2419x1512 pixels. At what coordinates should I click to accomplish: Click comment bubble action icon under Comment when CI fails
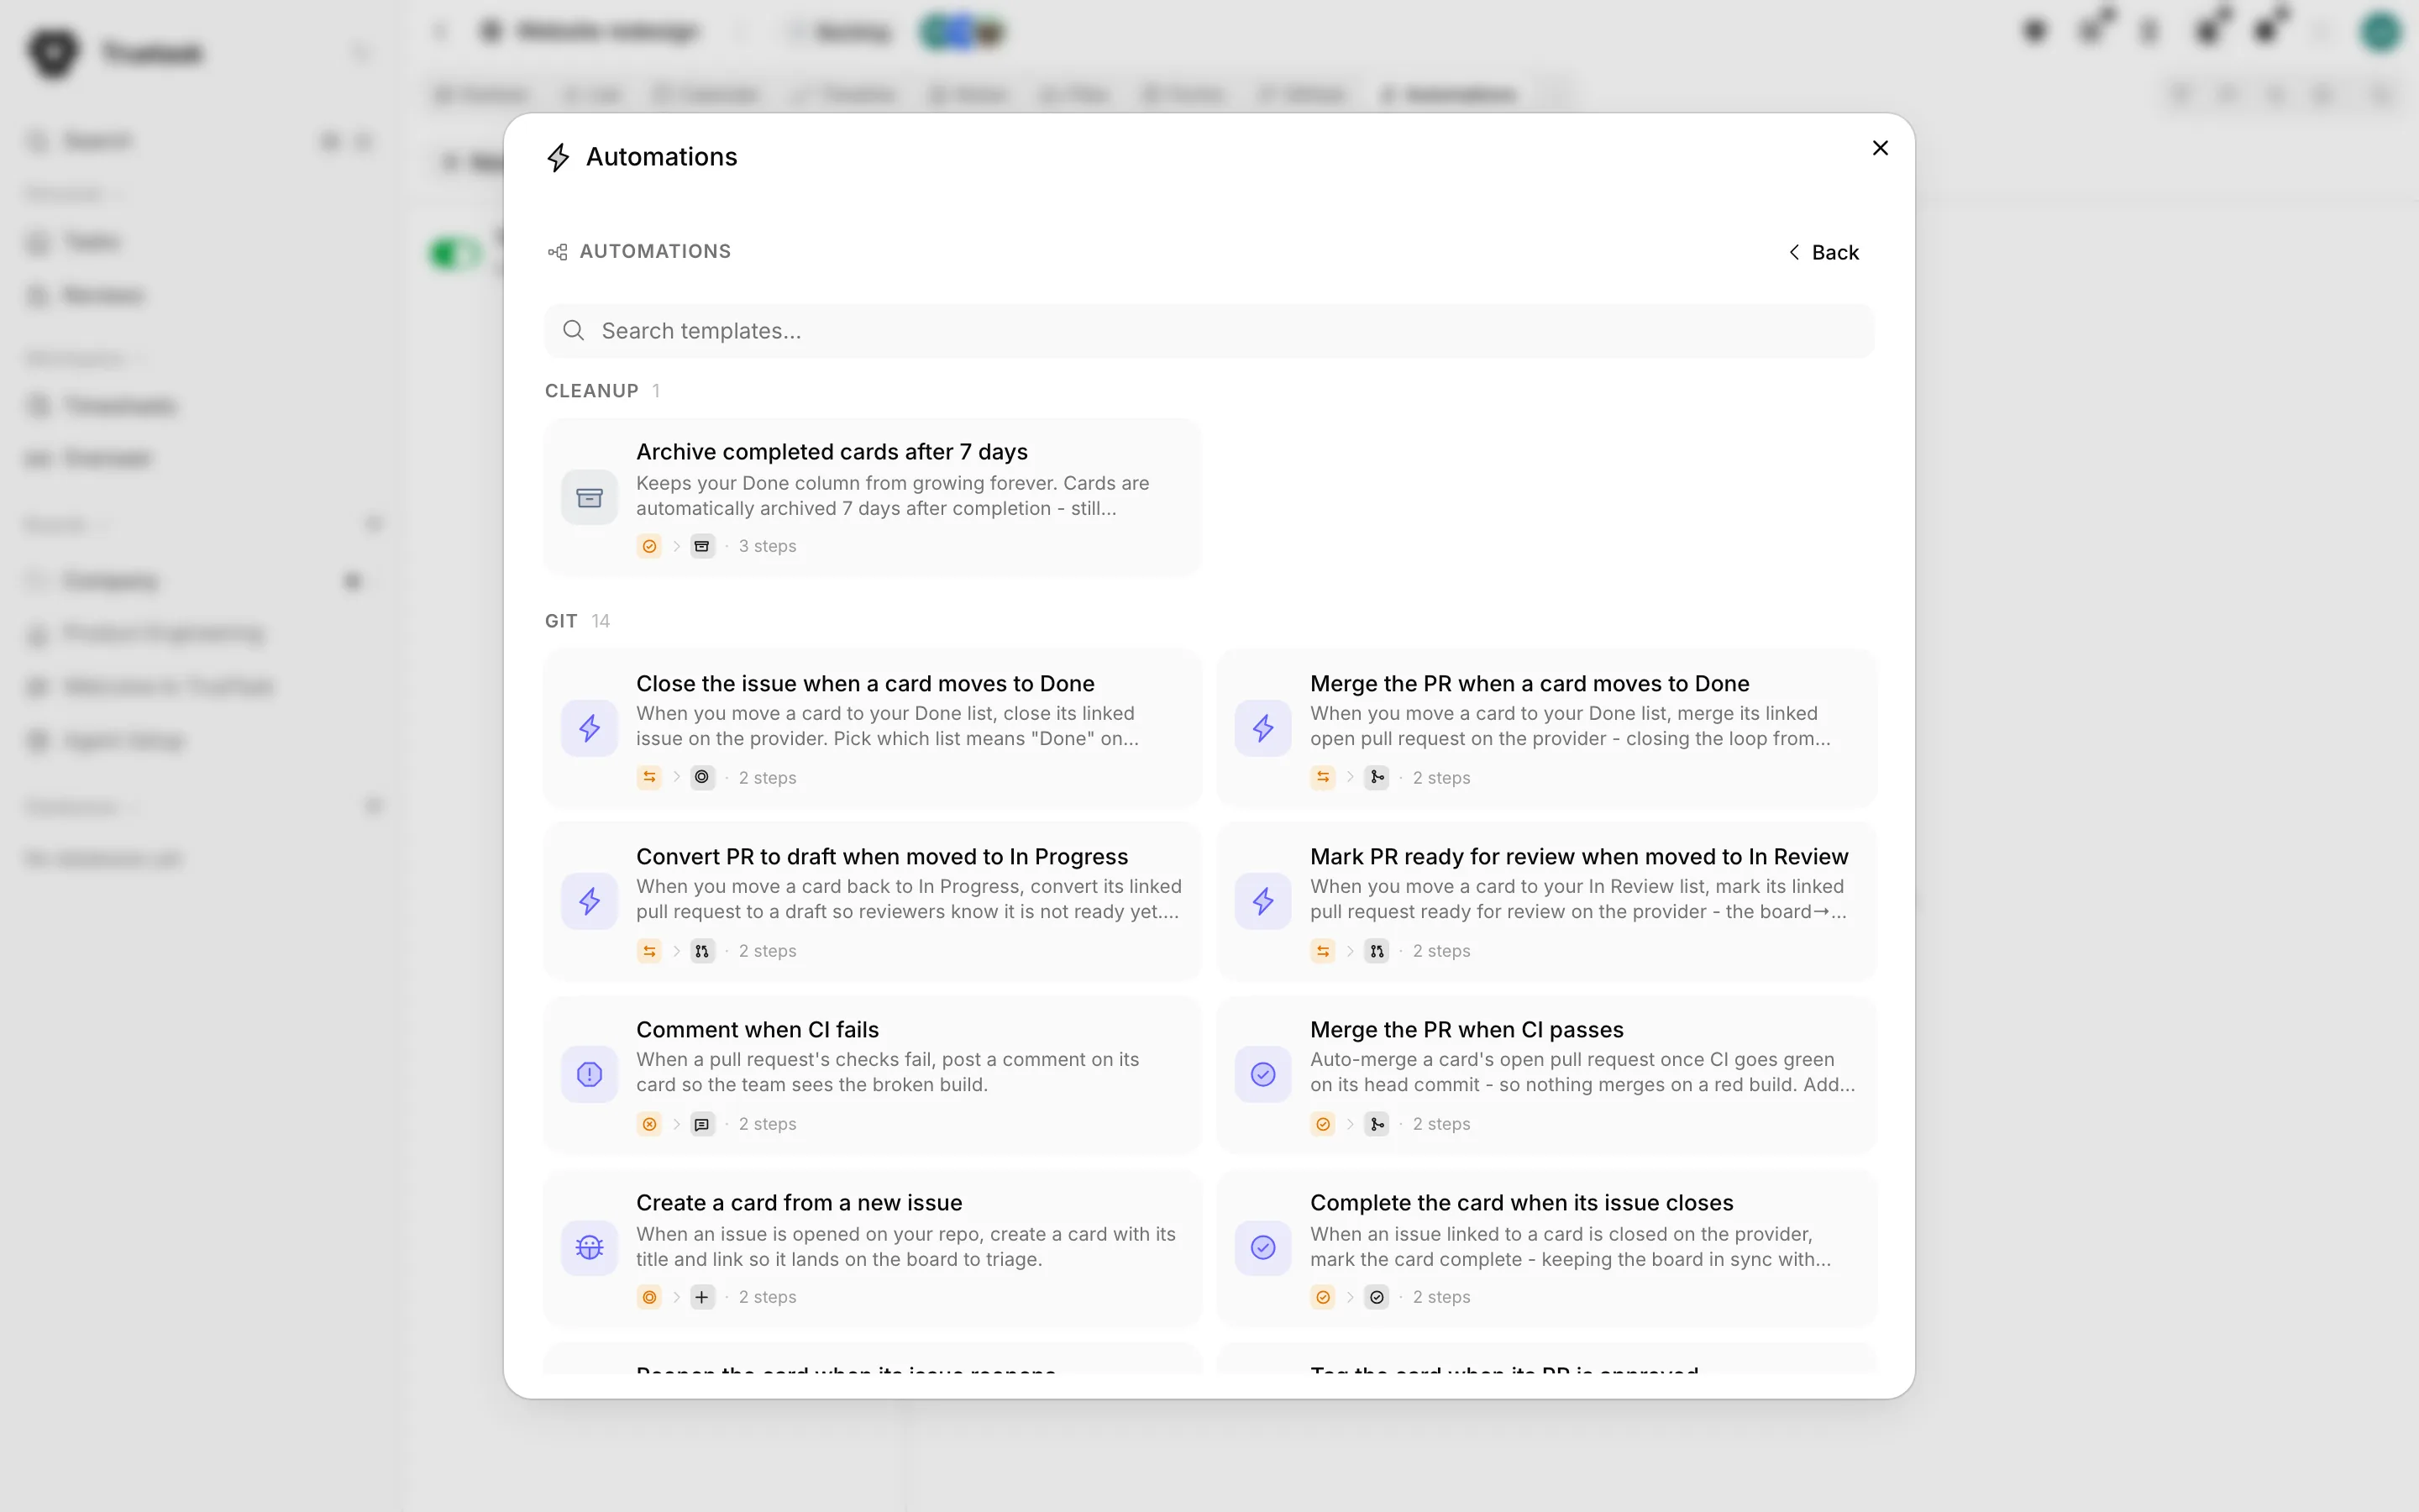pyautogui.click(x=703, y=1124)
